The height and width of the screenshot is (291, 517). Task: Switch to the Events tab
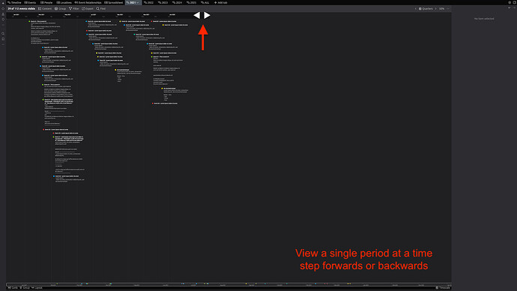(30, 2)
